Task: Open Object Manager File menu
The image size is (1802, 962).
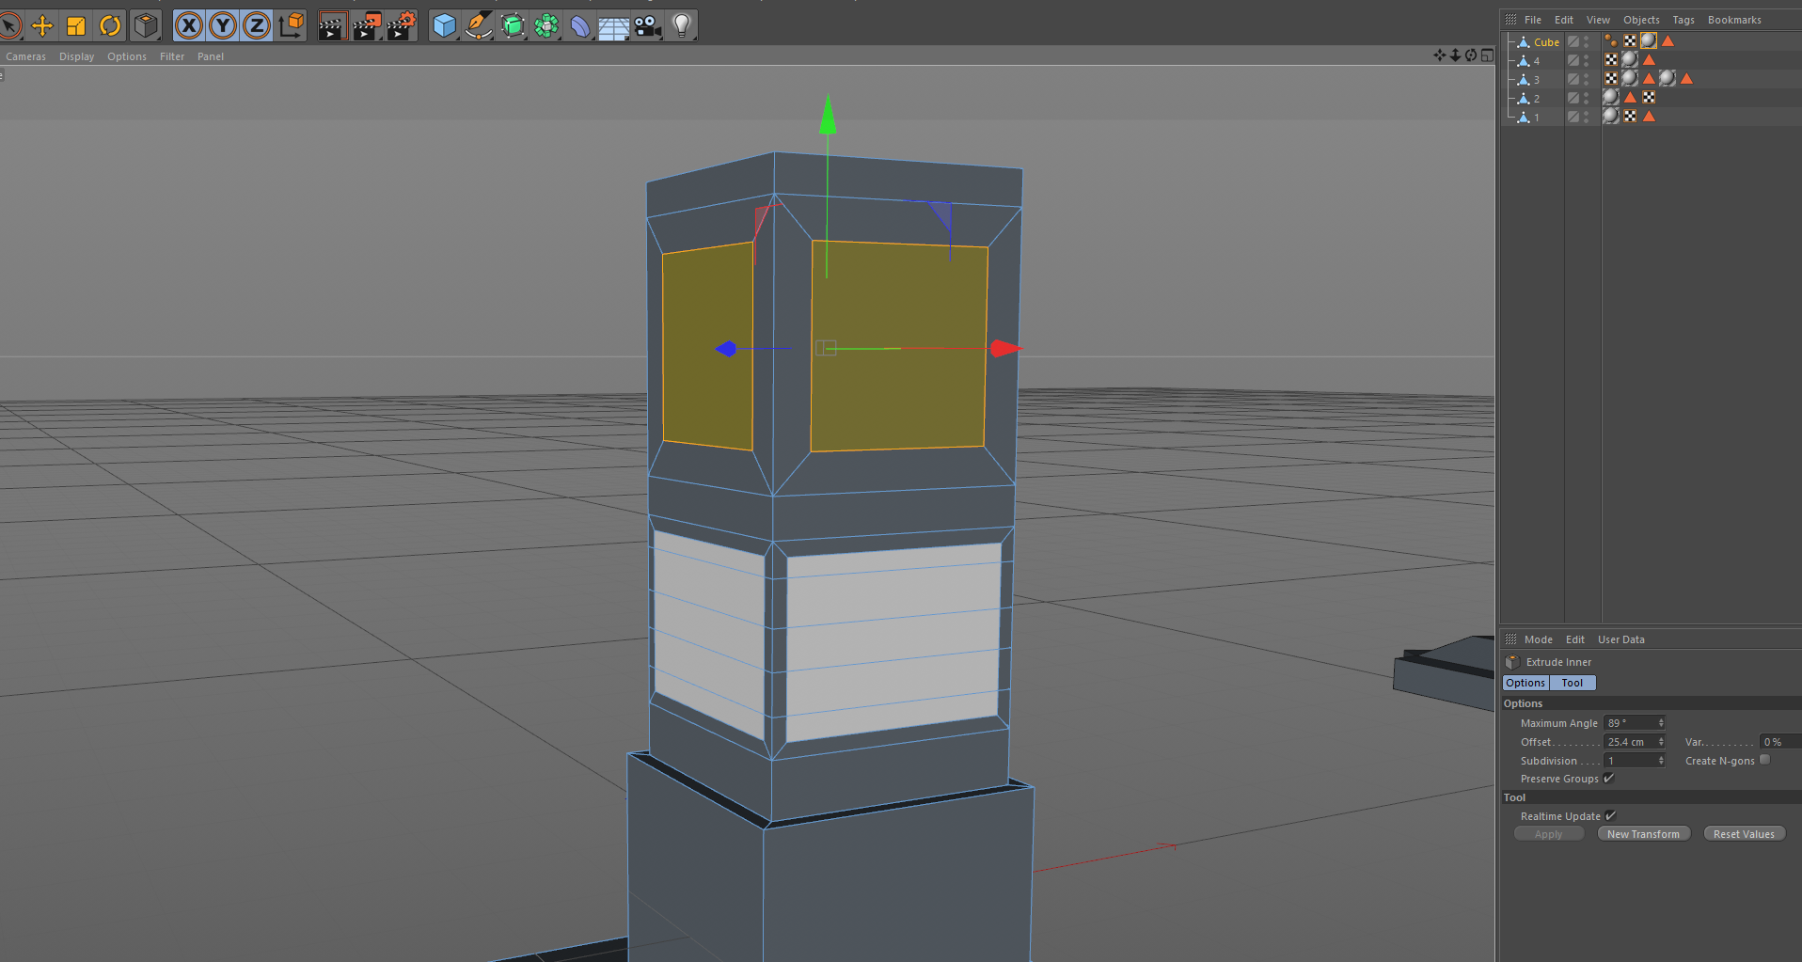Action: tap(1533, 20)
